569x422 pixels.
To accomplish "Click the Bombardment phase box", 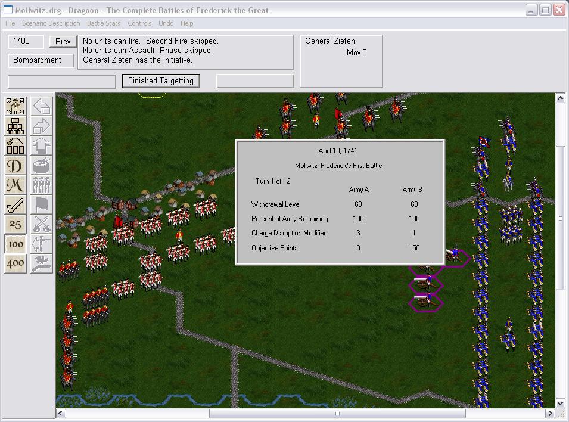I will (41, 60).
